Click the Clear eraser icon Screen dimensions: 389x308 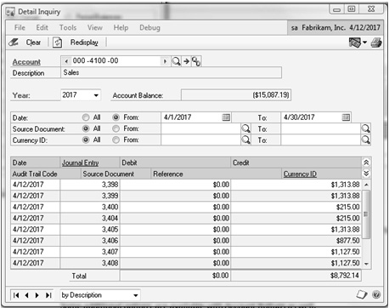[x=14, y=43]
